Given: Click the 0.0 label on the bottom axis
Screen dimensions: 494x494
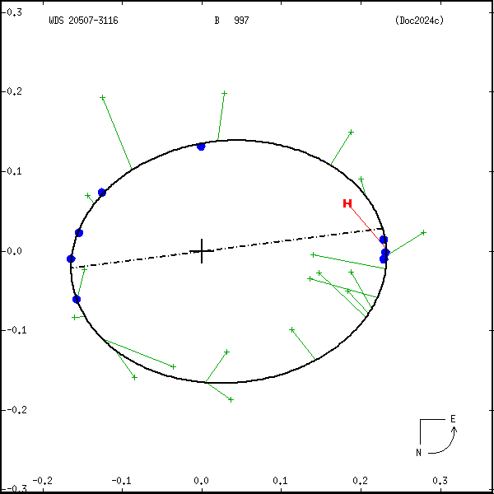Looking at the screenshot, I should 201,480.
